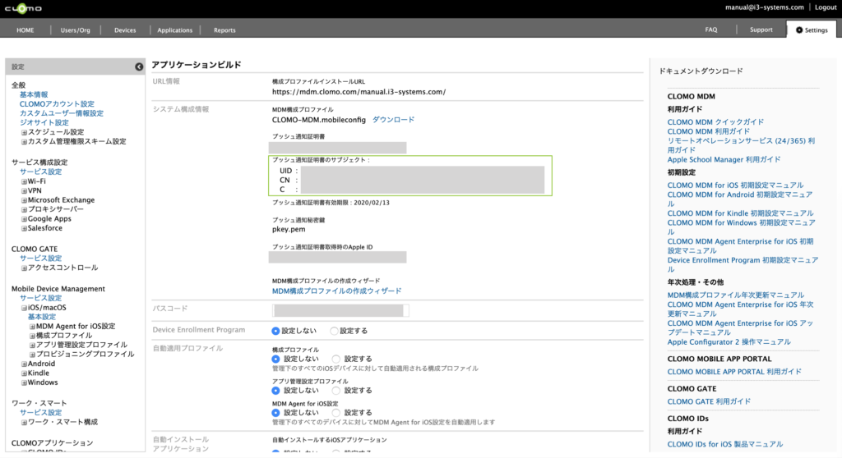Screen dimensions: 842x458
Task: Open 基本設定 under iOS/macOS
Action: (x=42, y=317)
